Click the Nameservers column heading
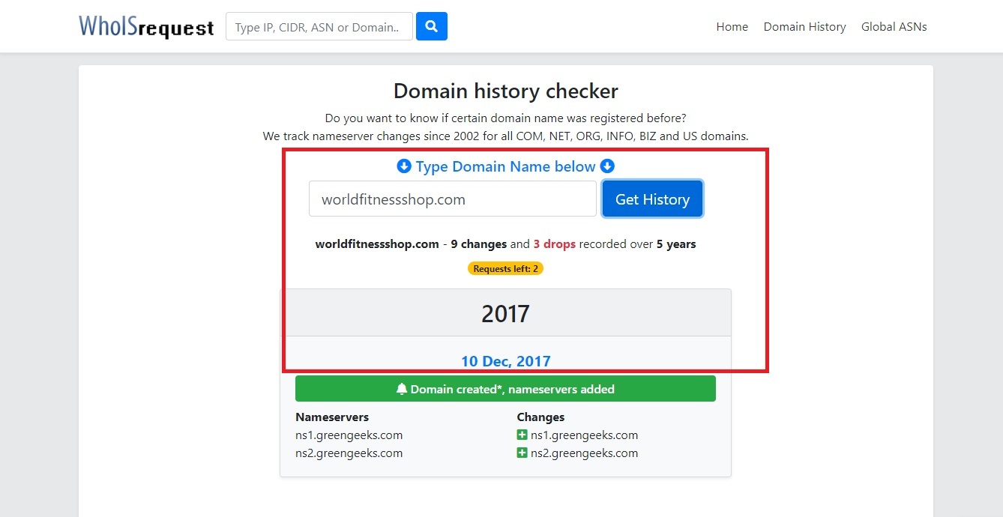1003x517 pixels. point(332,417)
